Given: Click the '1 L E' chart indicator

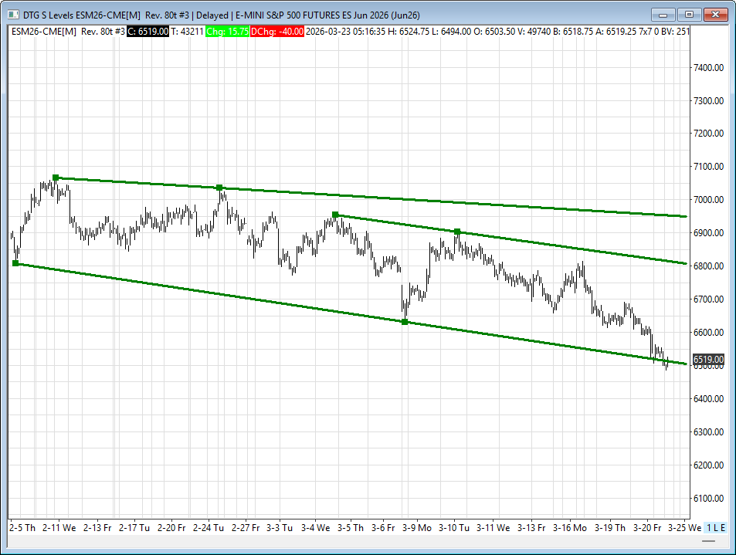Looking at the screenshot, I should (x=714, y=527).
